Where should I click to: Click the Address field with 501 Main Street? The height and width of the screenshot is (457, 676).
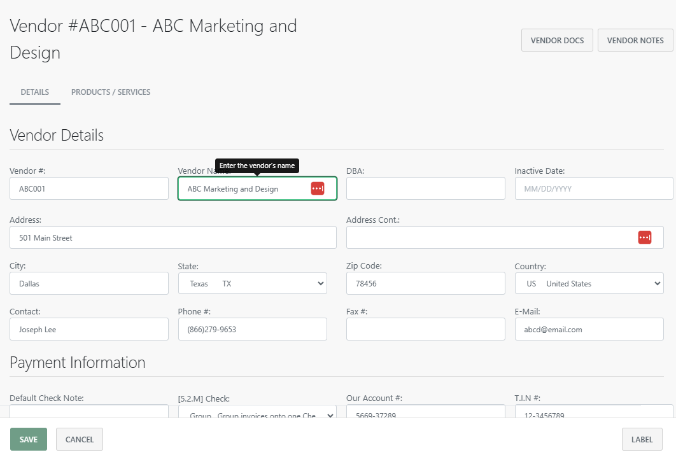pos(173,237)
